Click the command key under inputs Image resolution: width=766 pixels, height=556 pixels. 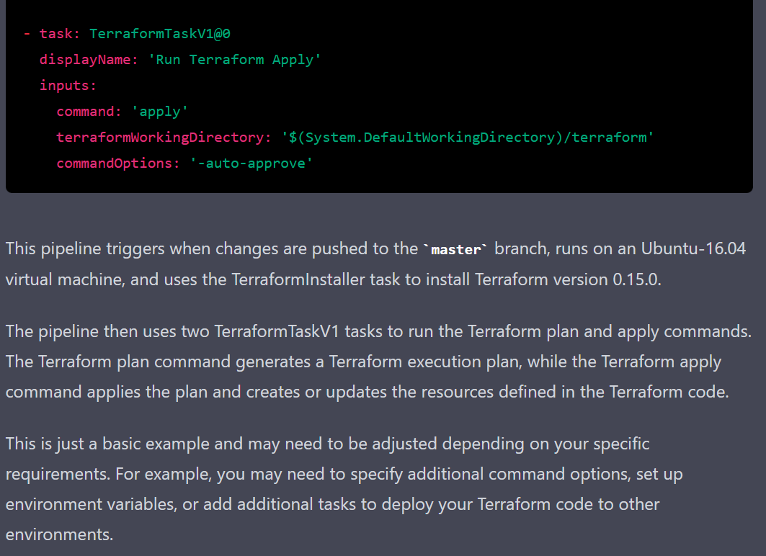84,112
